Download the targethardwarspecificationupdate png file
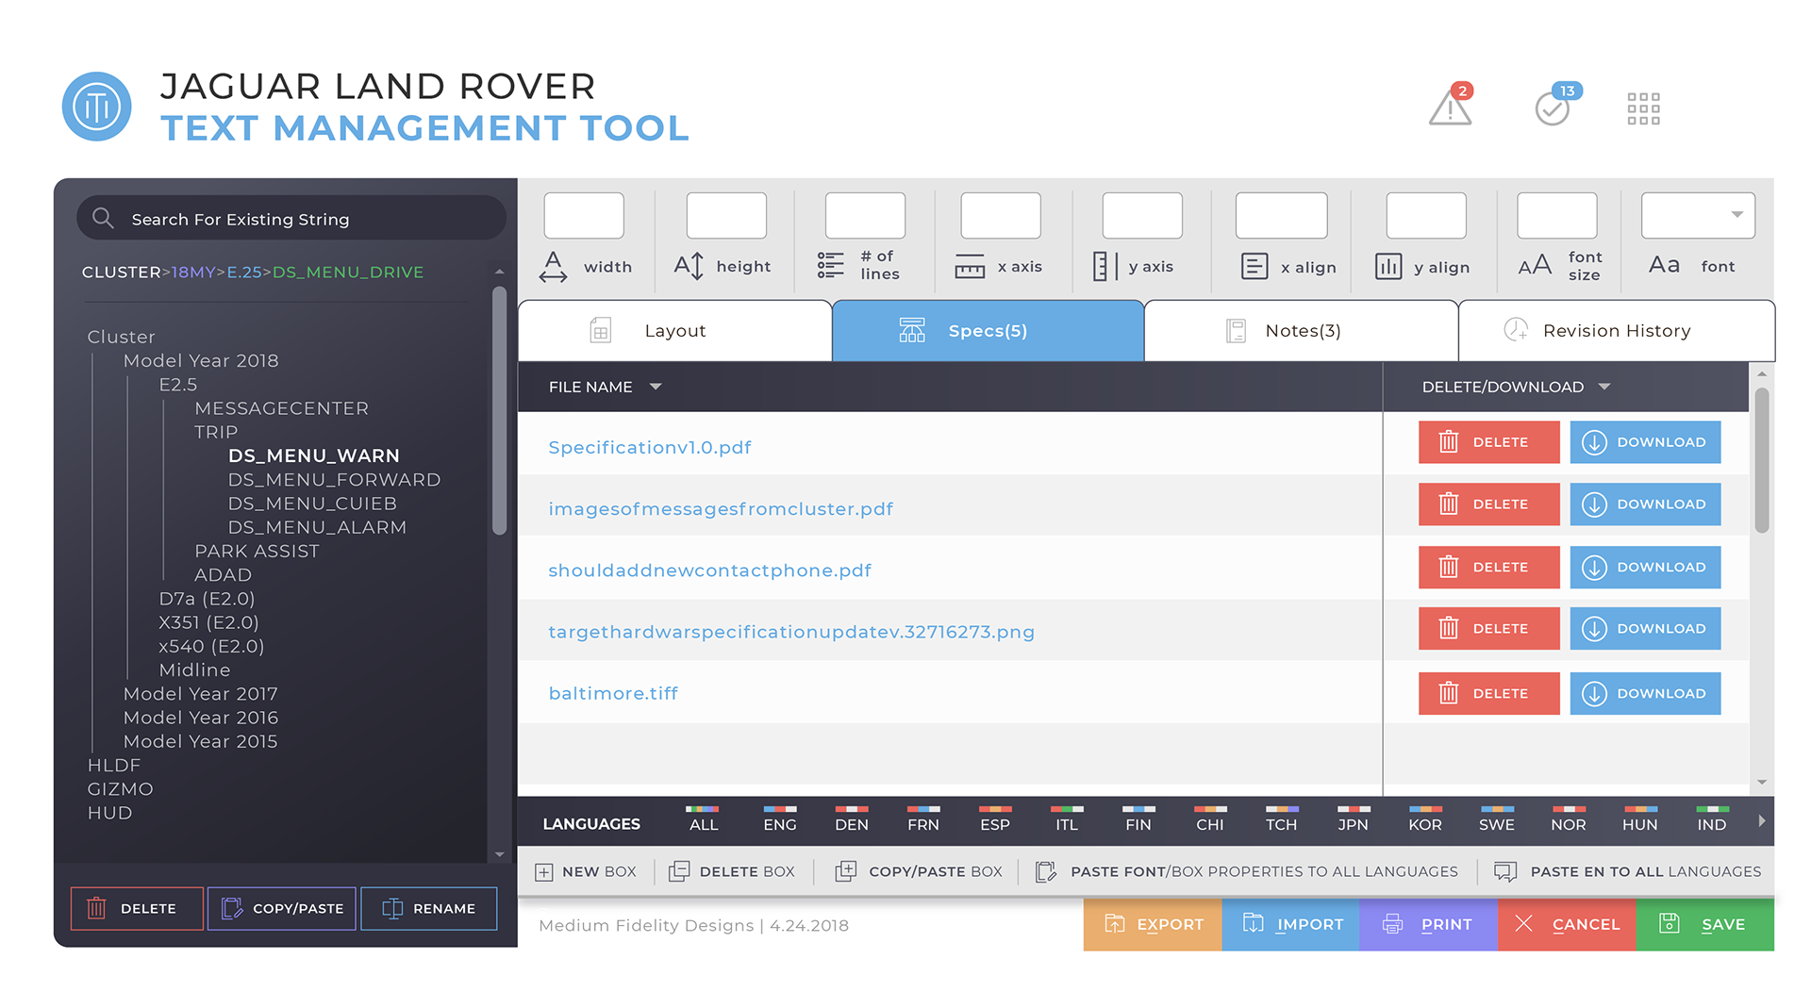 tap(1645, 629)
